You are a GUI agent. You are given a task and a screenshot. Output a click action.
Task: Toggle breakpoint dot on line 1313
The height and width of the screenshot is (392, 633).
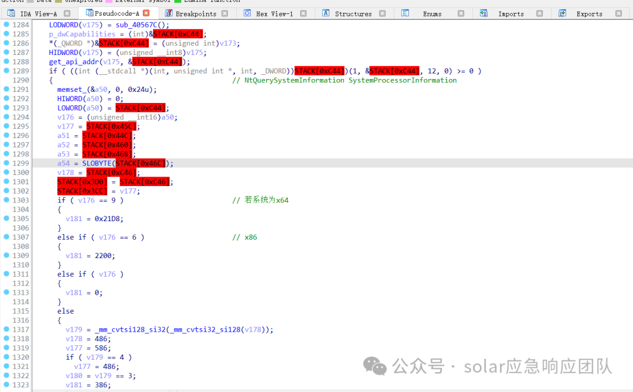[x=6, y=292]
